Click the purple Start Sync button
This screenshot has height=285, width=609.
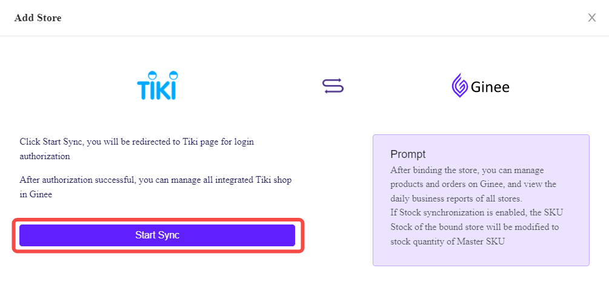click(x=158, y=235)
